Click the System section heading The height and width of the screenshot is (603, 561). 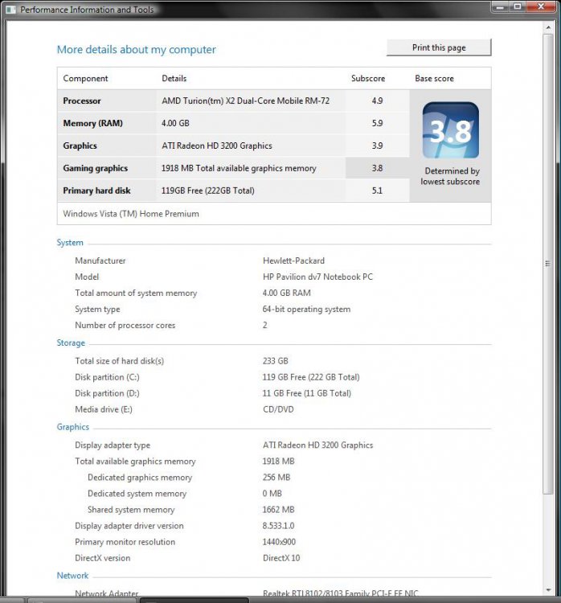coord(70,243)
